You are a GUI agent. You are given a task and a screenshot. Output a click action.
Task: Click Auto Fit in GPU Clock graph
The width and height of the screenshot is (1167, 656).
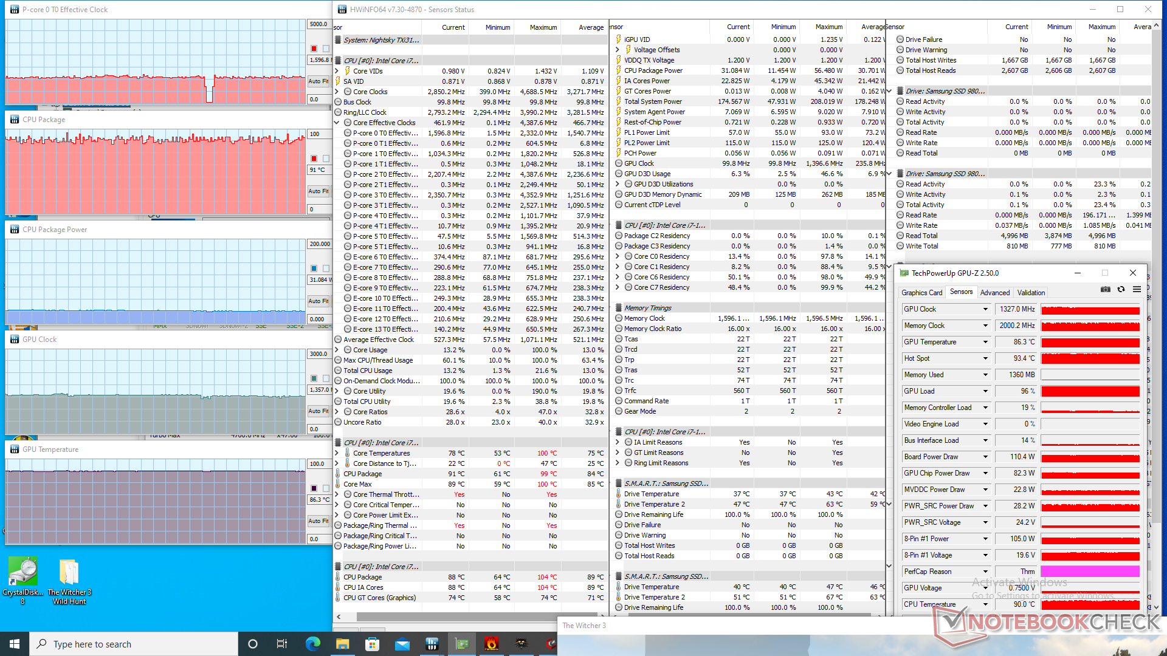tap(318, 411)
